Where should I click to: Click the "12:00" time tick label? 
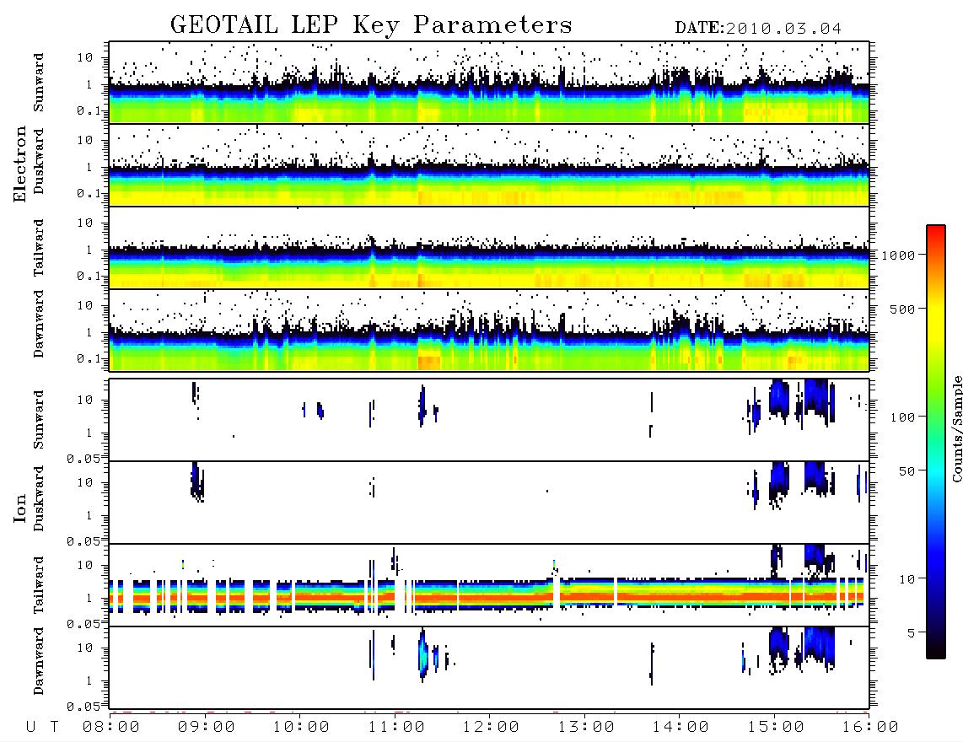pos(491,727)
